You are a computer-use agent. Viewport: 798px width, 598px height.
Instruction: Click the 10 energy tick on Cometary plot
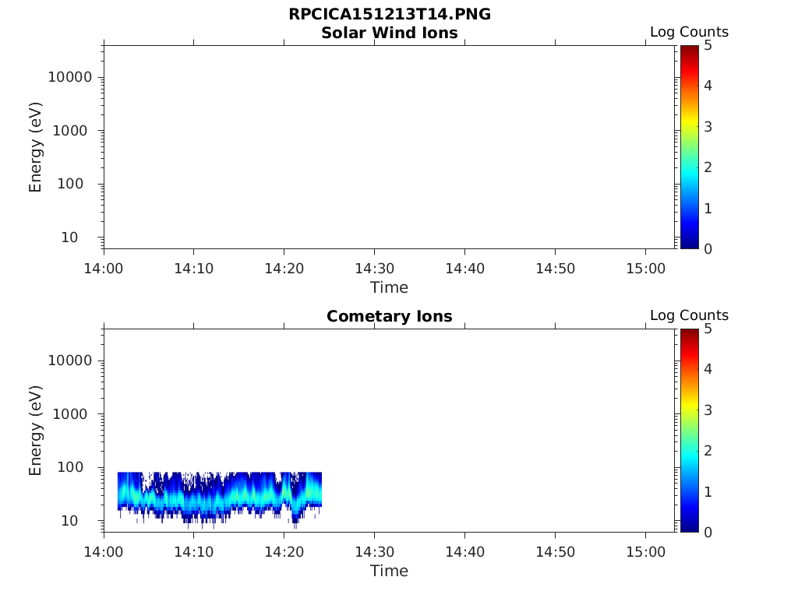[x=69, y=521]
